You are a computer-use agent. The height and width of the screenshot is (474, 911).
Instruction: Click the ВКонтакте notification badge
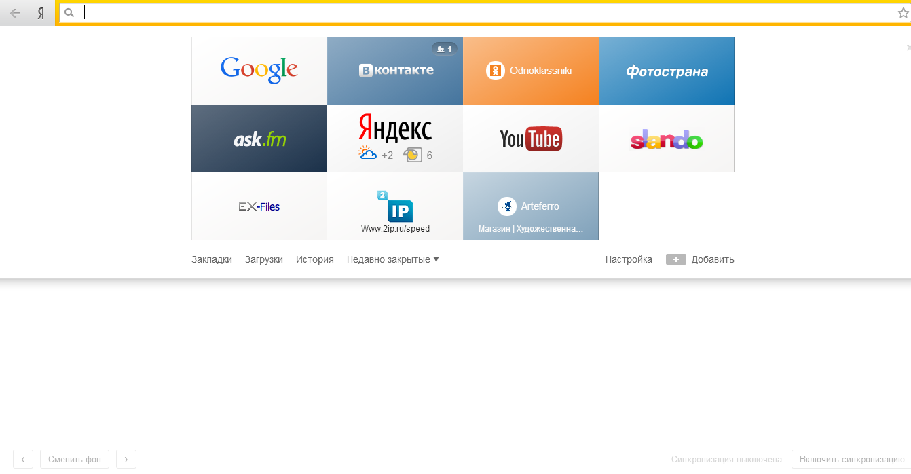445,49
